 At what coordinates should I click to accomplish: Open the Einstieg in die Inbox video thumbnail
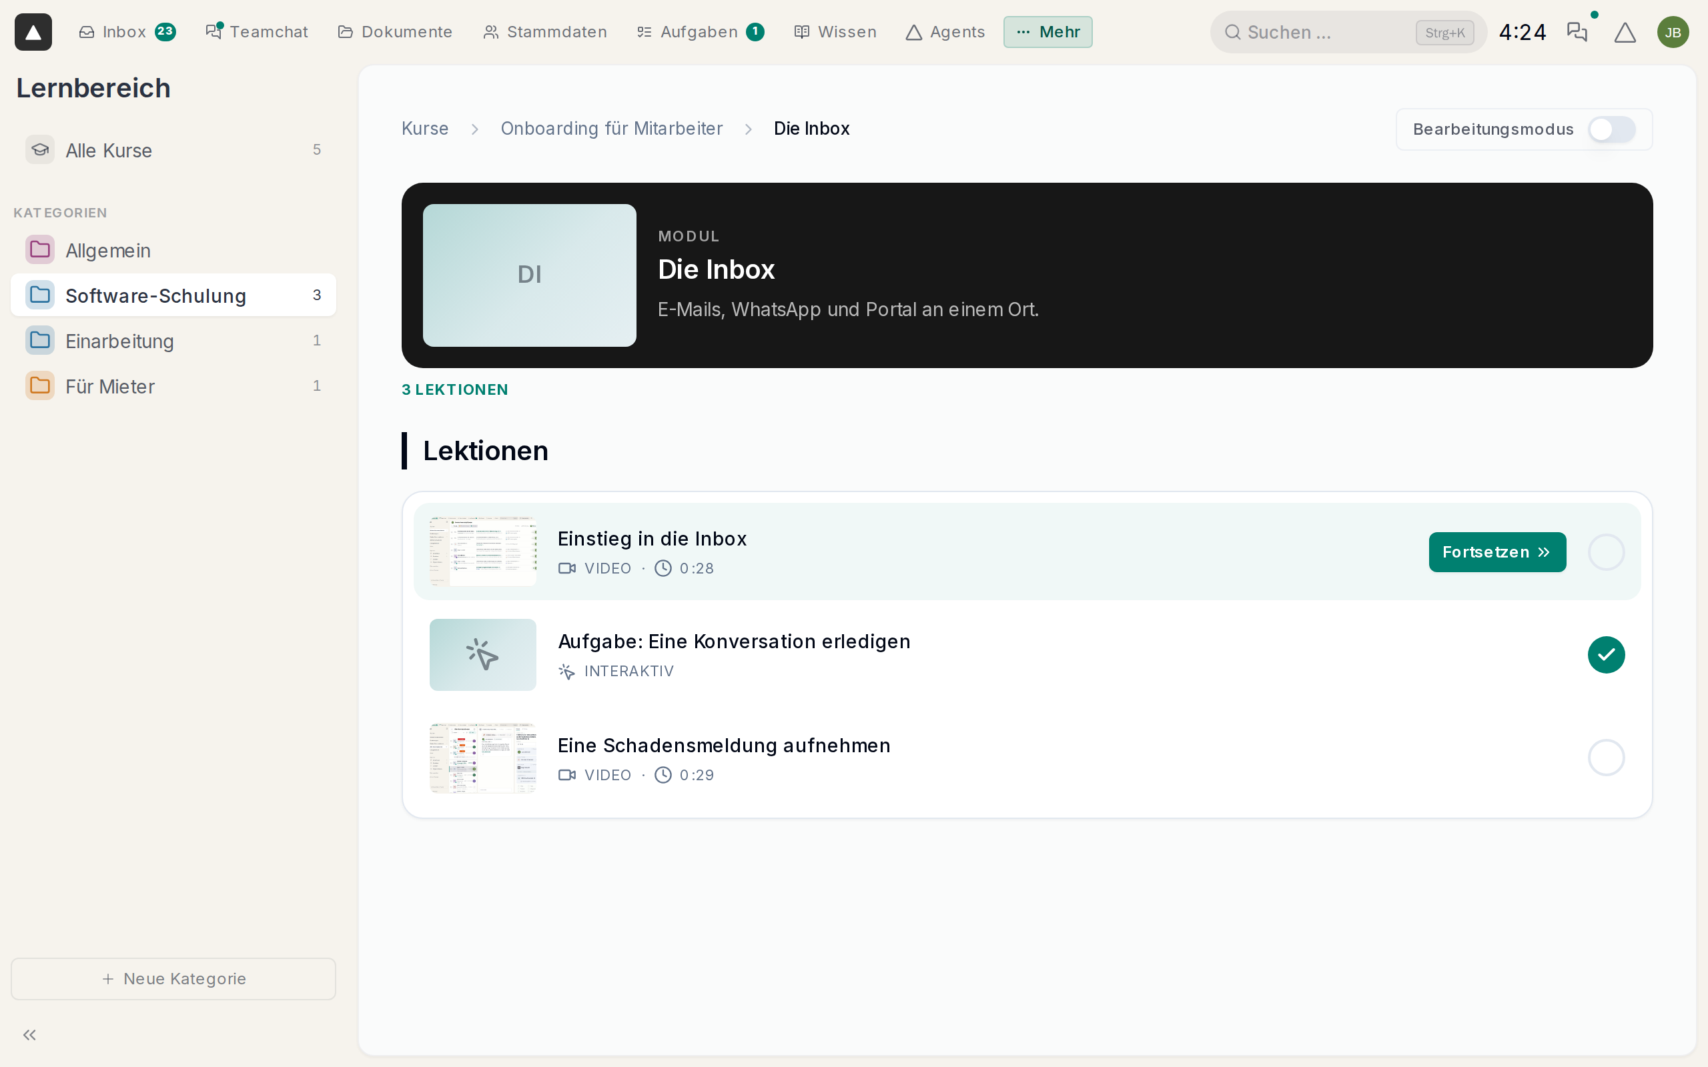click(x=483, y=552)
